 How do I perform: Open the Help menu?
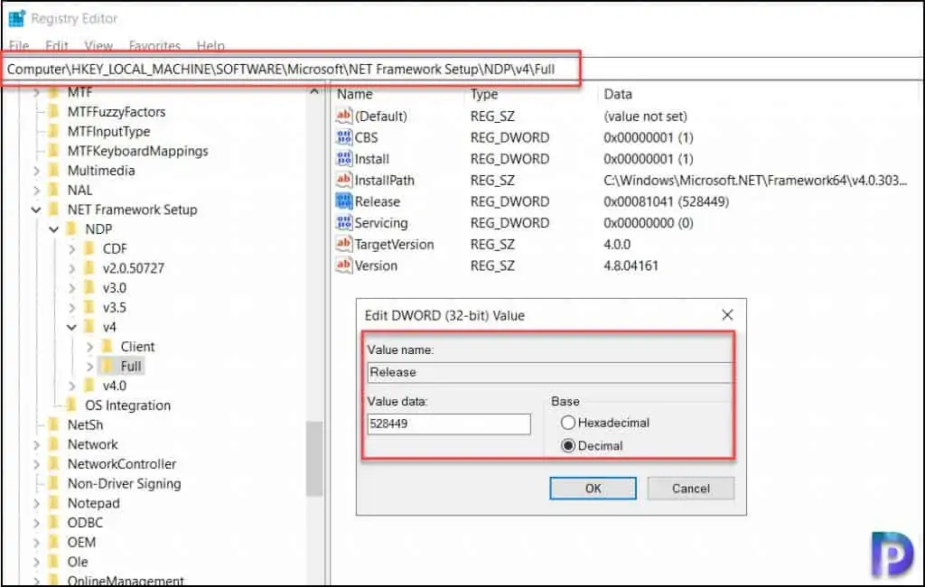[210, 45]
